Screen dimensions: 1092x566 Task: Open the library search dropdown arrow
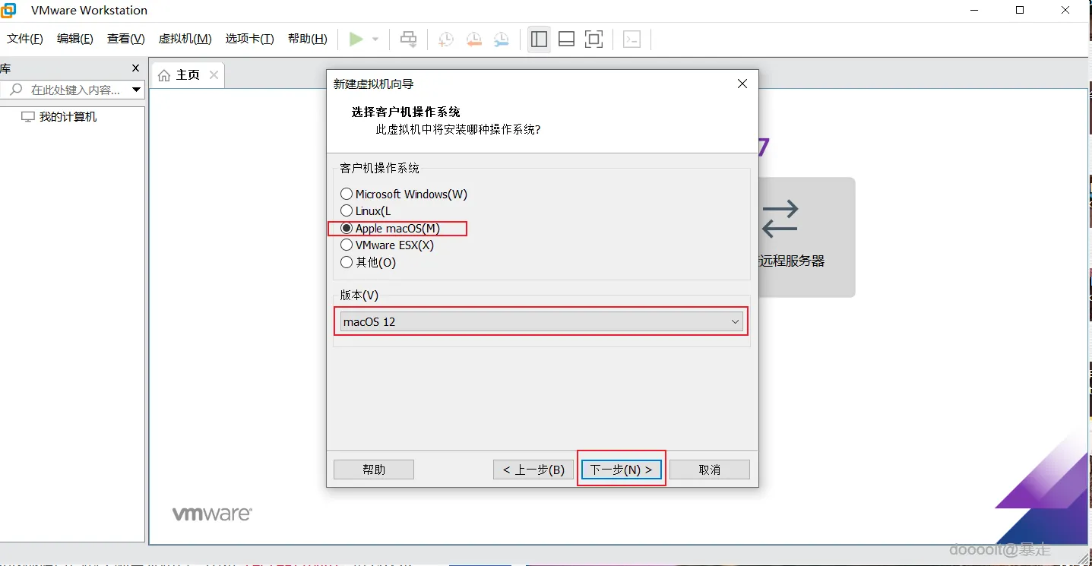point(137,90)
